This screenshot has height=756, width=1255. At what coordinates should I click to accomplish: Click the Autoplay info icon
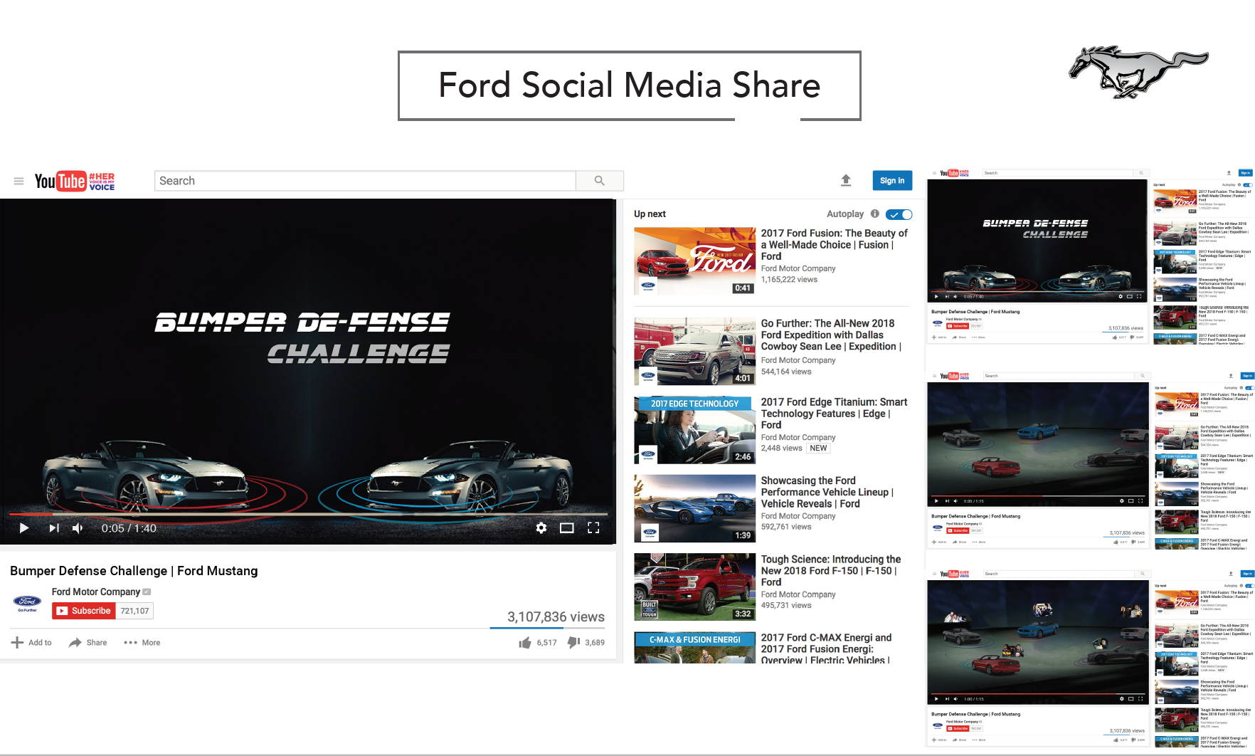[875, 214]
